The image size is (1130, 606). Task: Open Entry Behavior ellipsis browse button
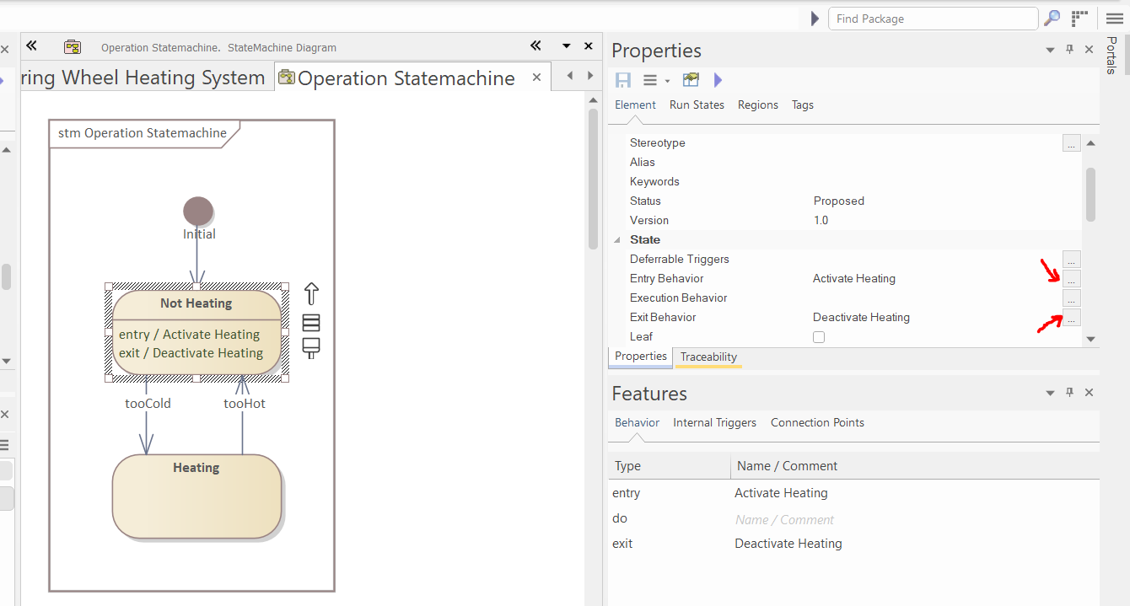tap(1071, 279)
